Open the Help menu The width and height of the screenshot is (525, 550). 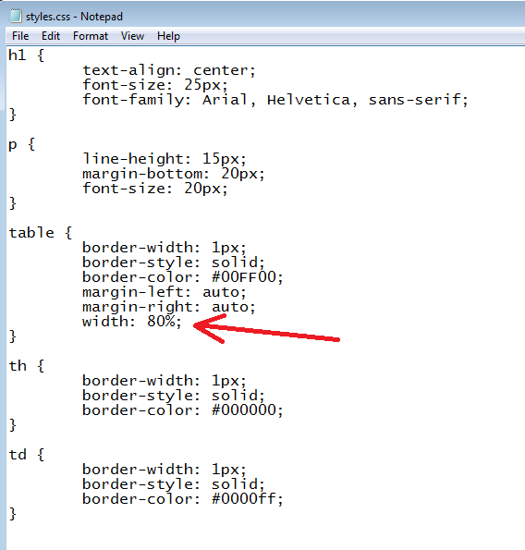click(168, 36)
